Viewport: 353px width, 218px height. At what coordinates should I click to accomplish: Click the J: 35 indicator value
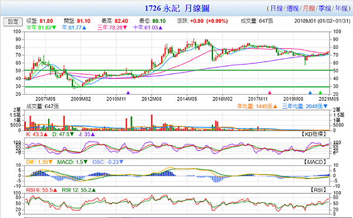click(86, 135)
